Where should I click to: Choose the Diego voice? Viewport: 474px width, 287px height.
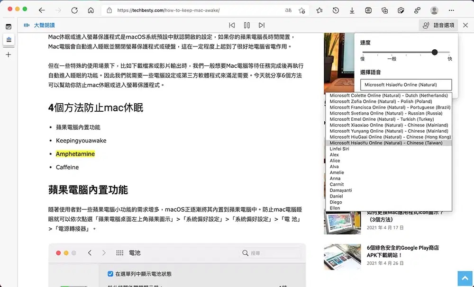pyautogui.click(x=389, y=202)
